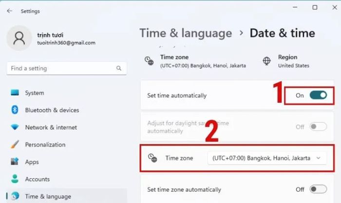Click the Bluetooth icon in sidebar
Viewport: 341px width, 203px height.
[x=15, y=110]
